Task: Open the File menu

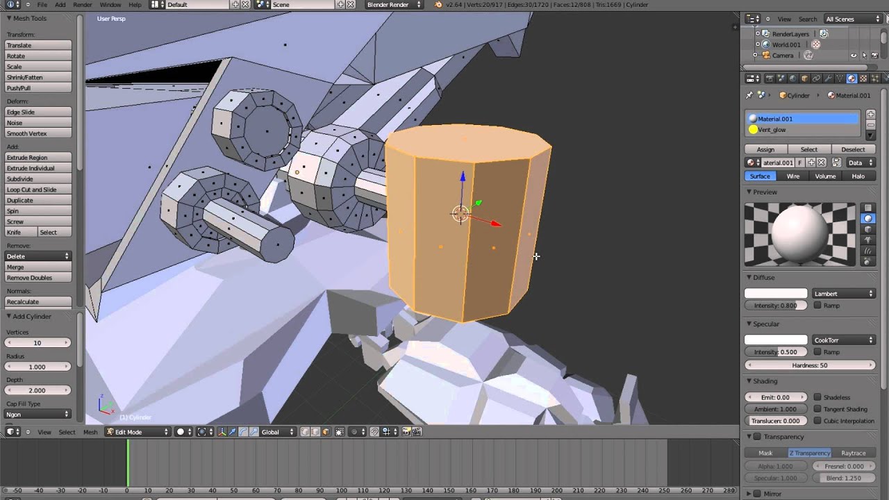Action: click(x=42, y=5)
